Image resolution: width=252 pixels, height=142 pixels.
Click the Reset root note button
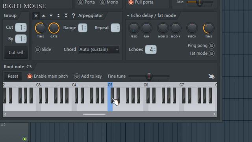(x=13, y=76)
